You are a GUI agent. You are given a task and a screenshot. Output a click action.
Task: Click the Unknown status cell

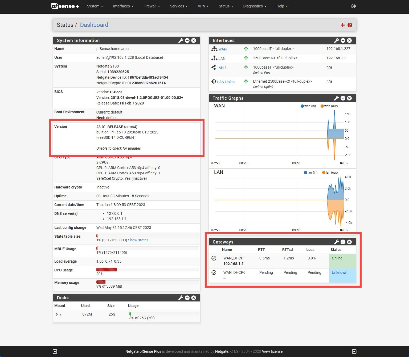(x=342, y=275)
